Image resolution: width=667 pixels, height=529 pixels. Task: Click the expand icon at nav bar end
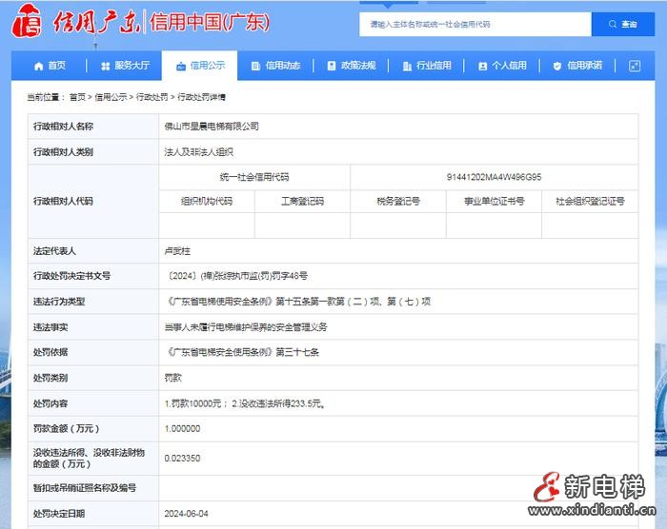click(635, 66)
